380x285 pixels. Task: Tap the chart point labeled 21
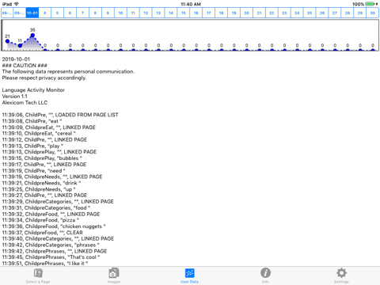point(7,41)
